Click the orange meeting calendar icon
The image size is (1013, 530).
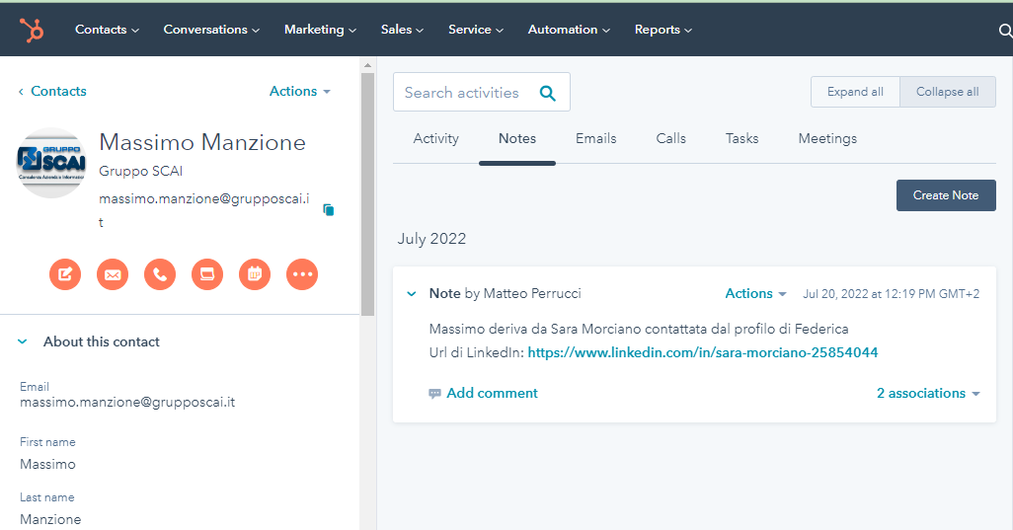pyautogui.click(x=255, y=274)
